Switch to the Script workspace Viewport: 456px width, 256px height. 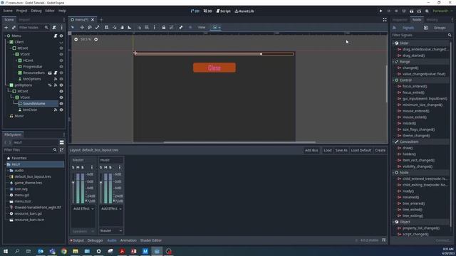coord(223,11)
